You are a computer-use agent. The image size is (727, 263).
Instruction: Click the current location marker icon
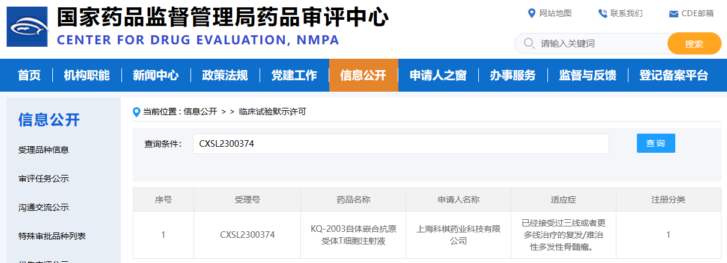tap(137, 112)
